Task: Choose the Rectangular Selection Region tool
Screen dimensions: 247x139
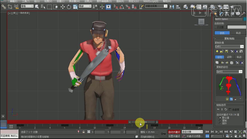Action: (x=49, y=7)
